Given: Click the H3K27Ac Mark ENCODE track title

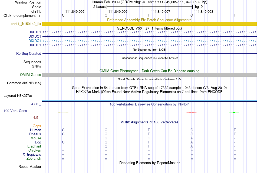Looking at the screenshot, I should click(149, 92).
